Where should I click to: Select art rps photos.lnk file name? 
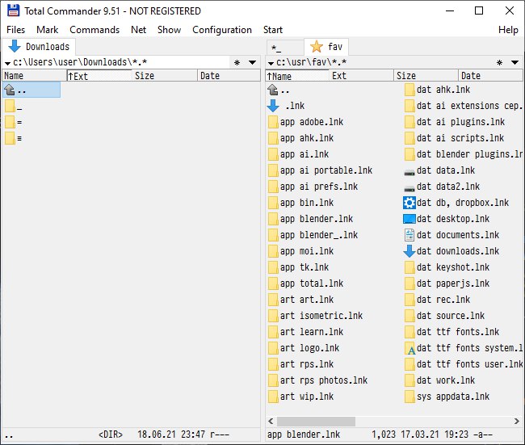(x=324, y=380)
